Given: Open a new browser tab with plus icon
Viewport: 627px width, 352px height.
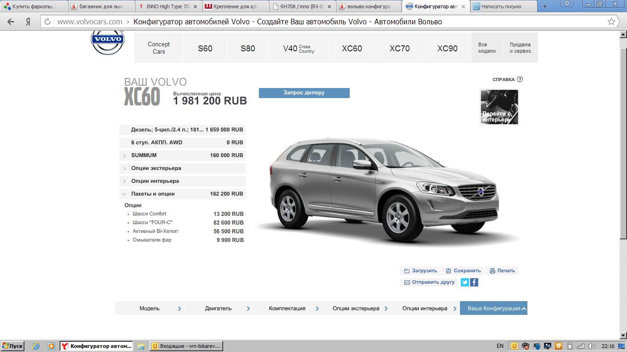Looking at the screenshot, I should (545, 6).
